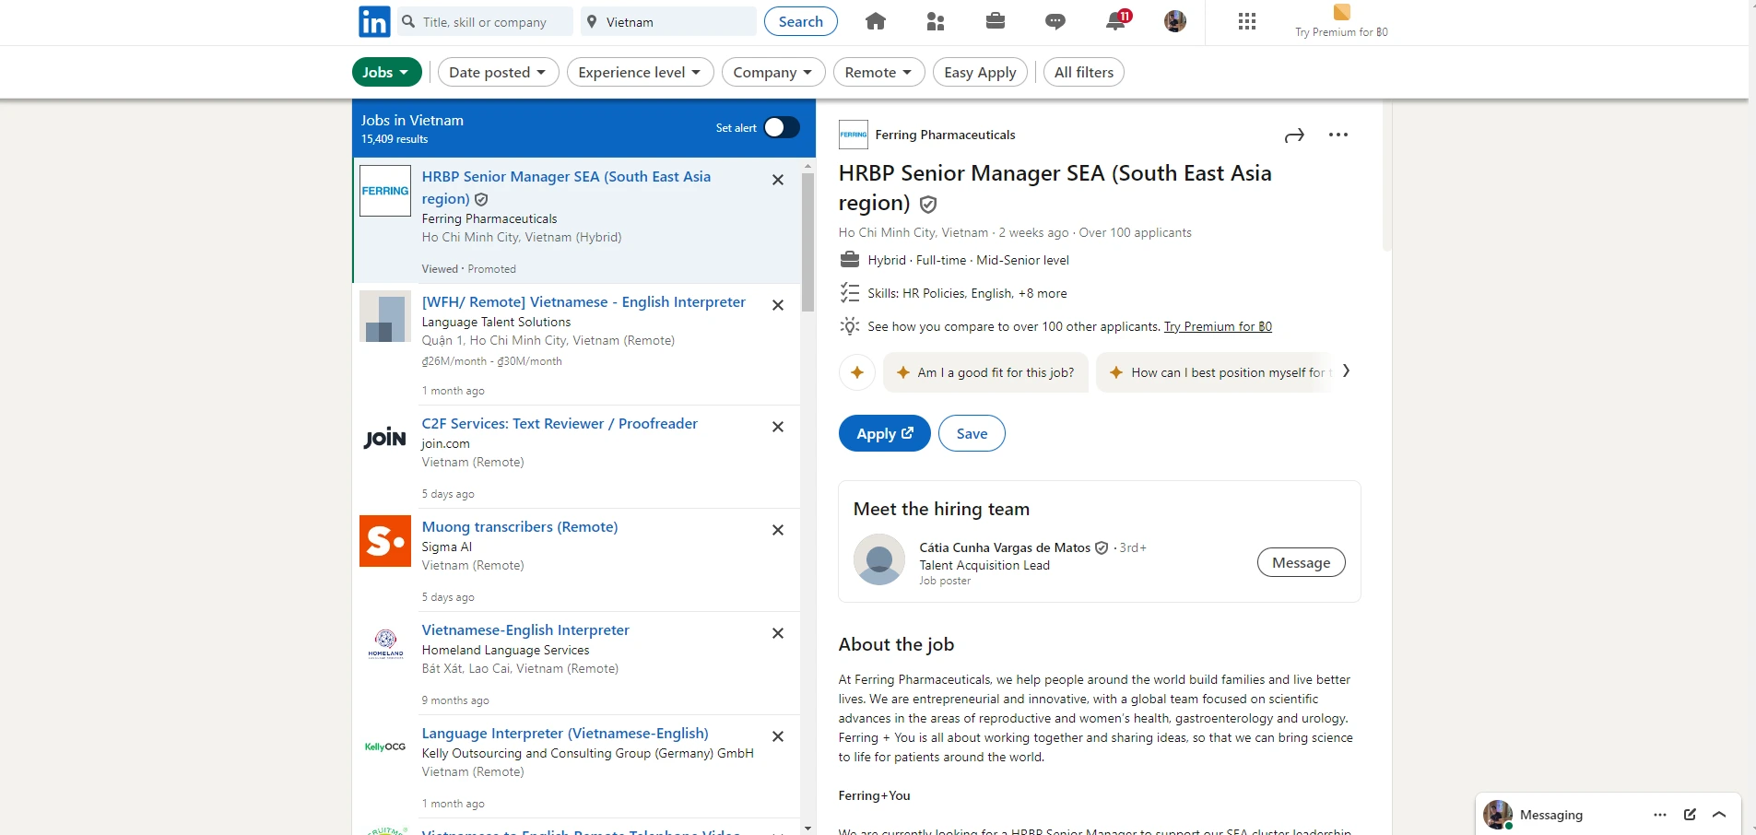The width and height of the screenshot is (1756, 835).
Task: Message Cátia Cunha Vargas de Matos
Action: click(1301, 562)
